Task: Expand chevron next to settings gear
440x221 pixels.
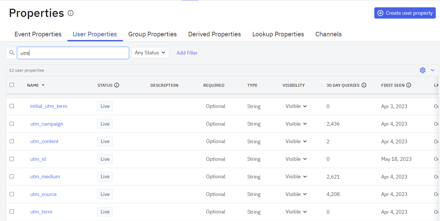Action: point(433,70)
